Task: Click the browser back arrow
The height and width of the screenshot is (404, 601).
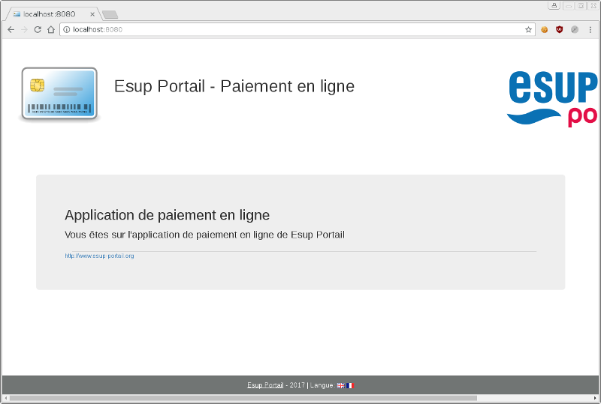Action: (x=11, y=30)
